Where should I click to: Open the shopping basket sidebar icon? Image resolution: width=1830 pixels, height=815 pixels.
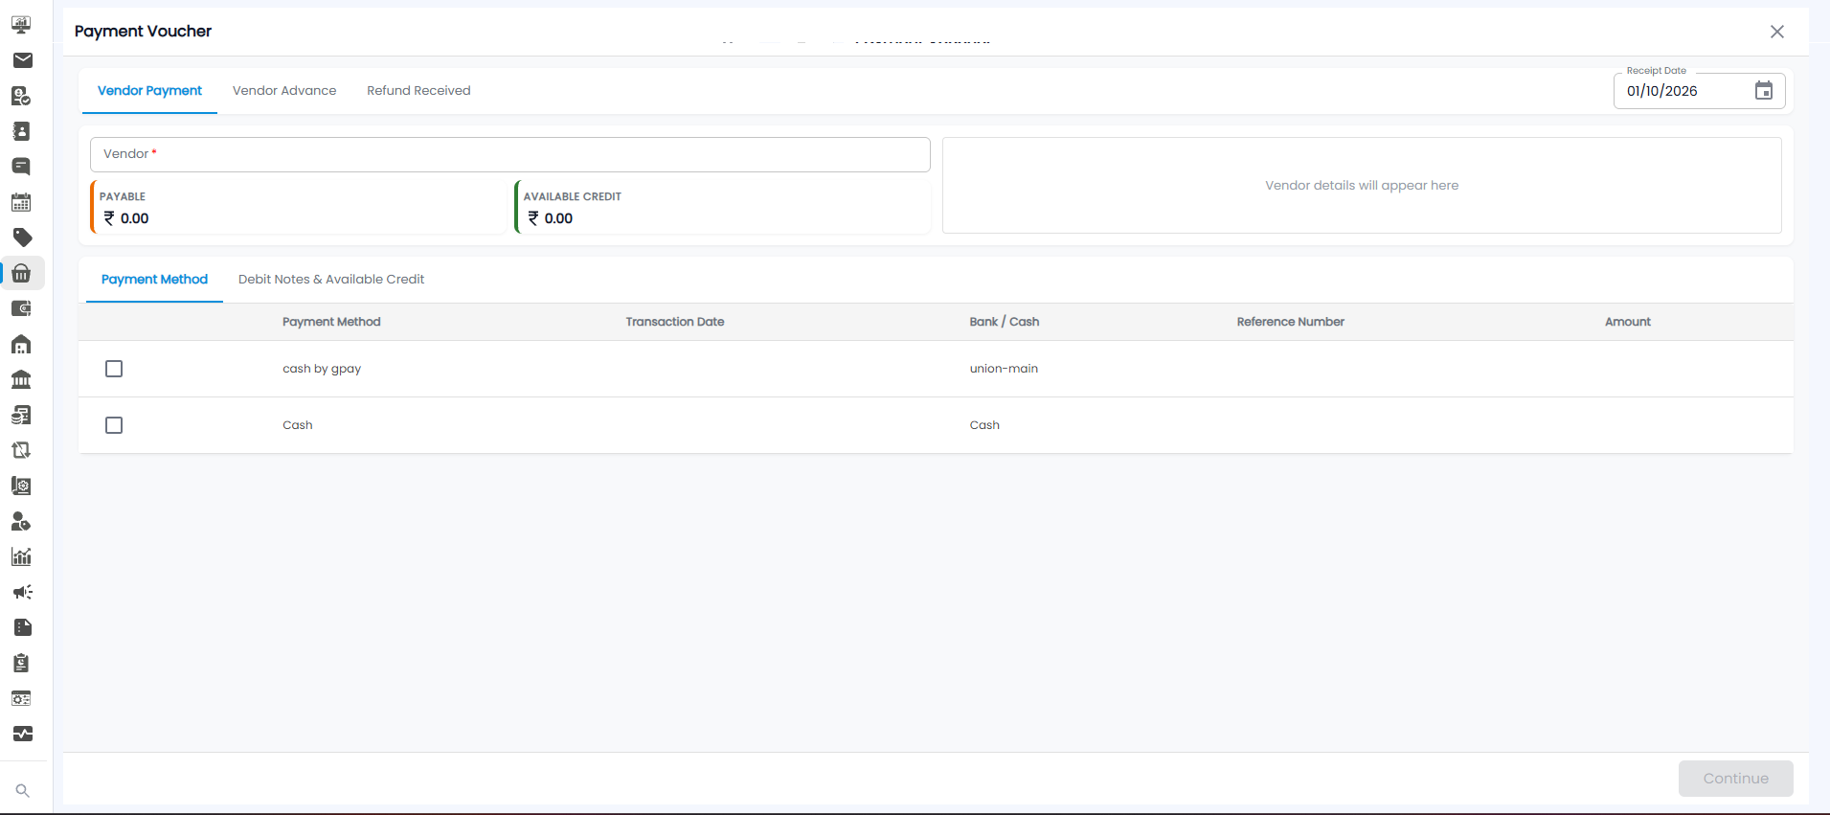point(21,273)
